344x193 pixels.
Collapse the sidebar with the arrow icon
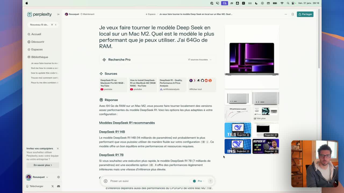coord(58,14)
